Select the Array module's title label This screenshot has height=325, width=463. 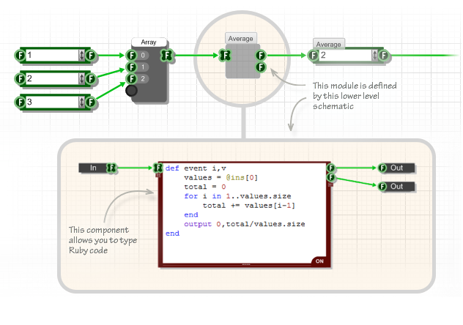[149, 42]
